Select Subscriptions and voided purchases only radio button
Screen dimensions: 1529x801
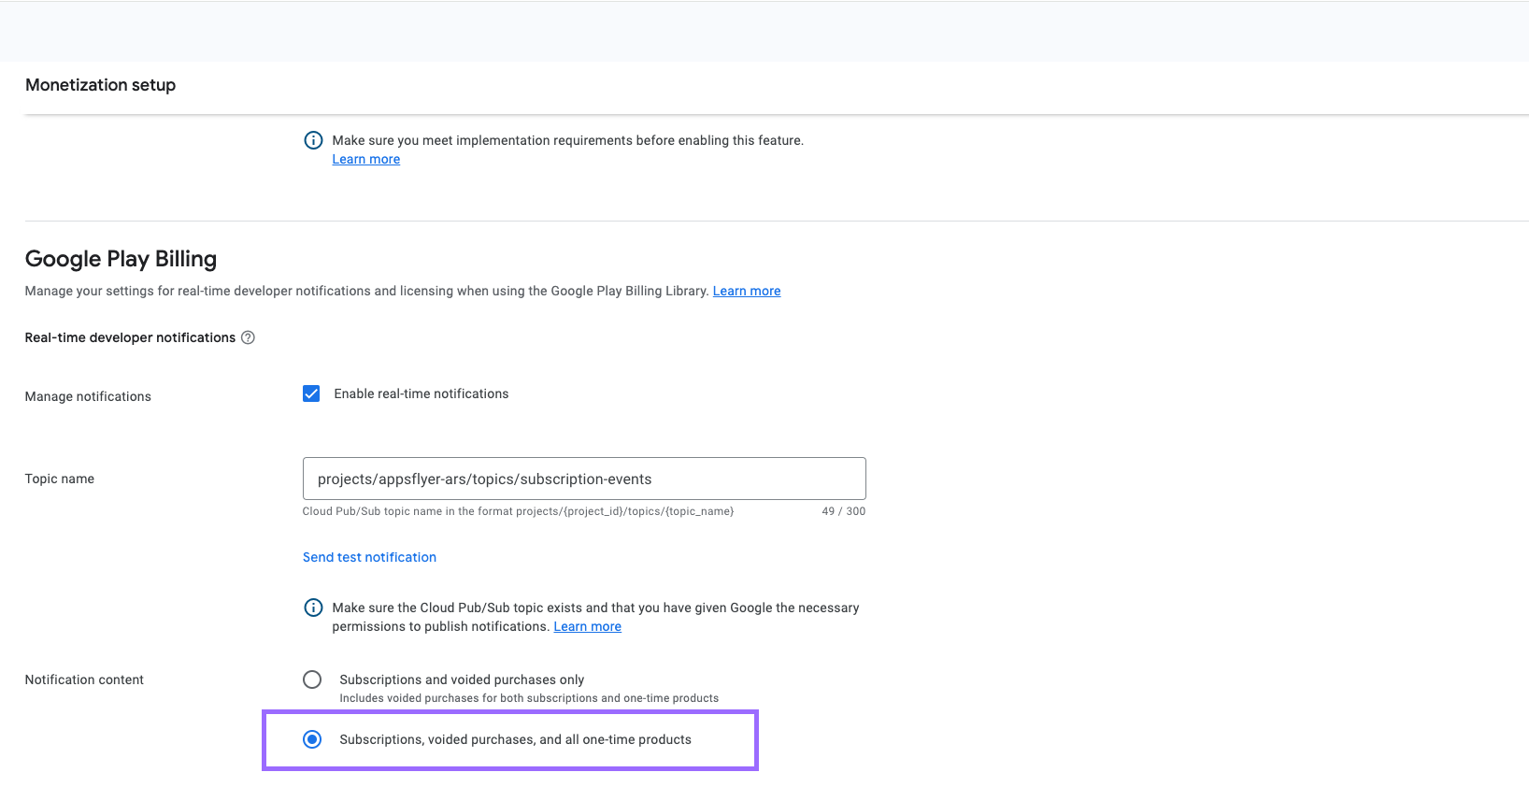pos(312,679)
